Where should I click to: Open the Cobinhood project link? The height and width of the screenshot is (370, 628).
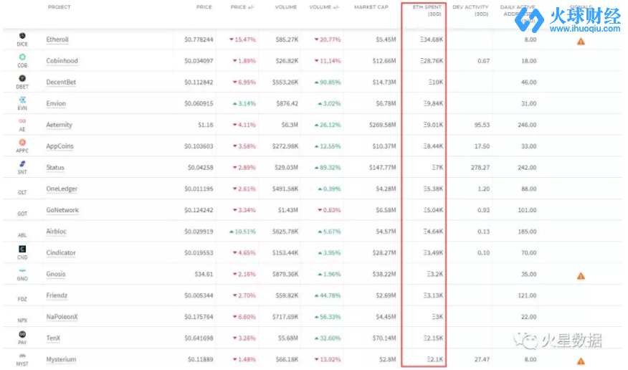(x=62, y=61)
